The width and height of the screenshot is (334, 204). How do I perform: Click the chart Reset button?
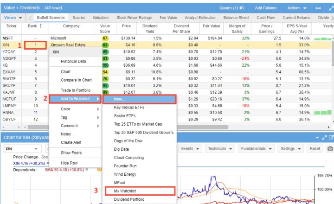(315, 149)
